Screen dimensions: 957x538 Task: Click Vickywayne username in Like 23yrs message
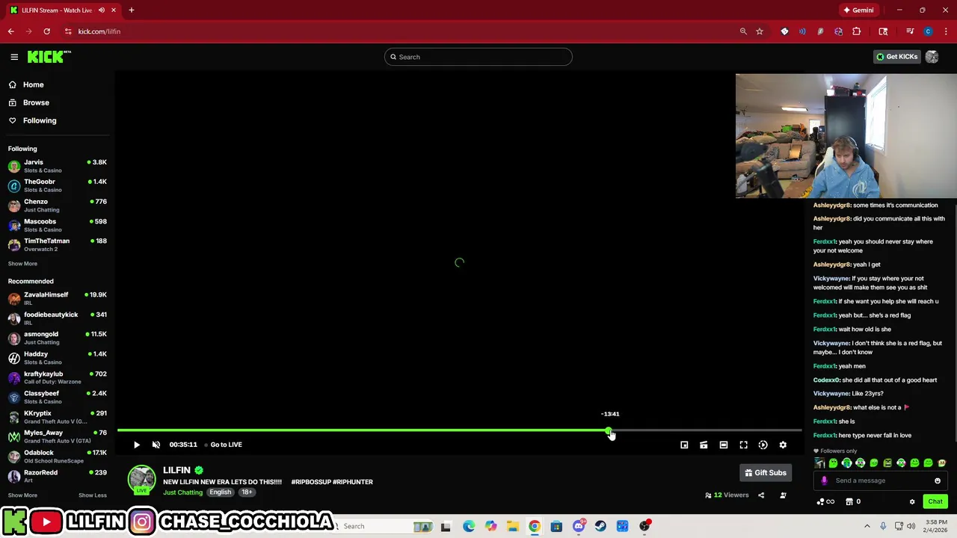831,393
